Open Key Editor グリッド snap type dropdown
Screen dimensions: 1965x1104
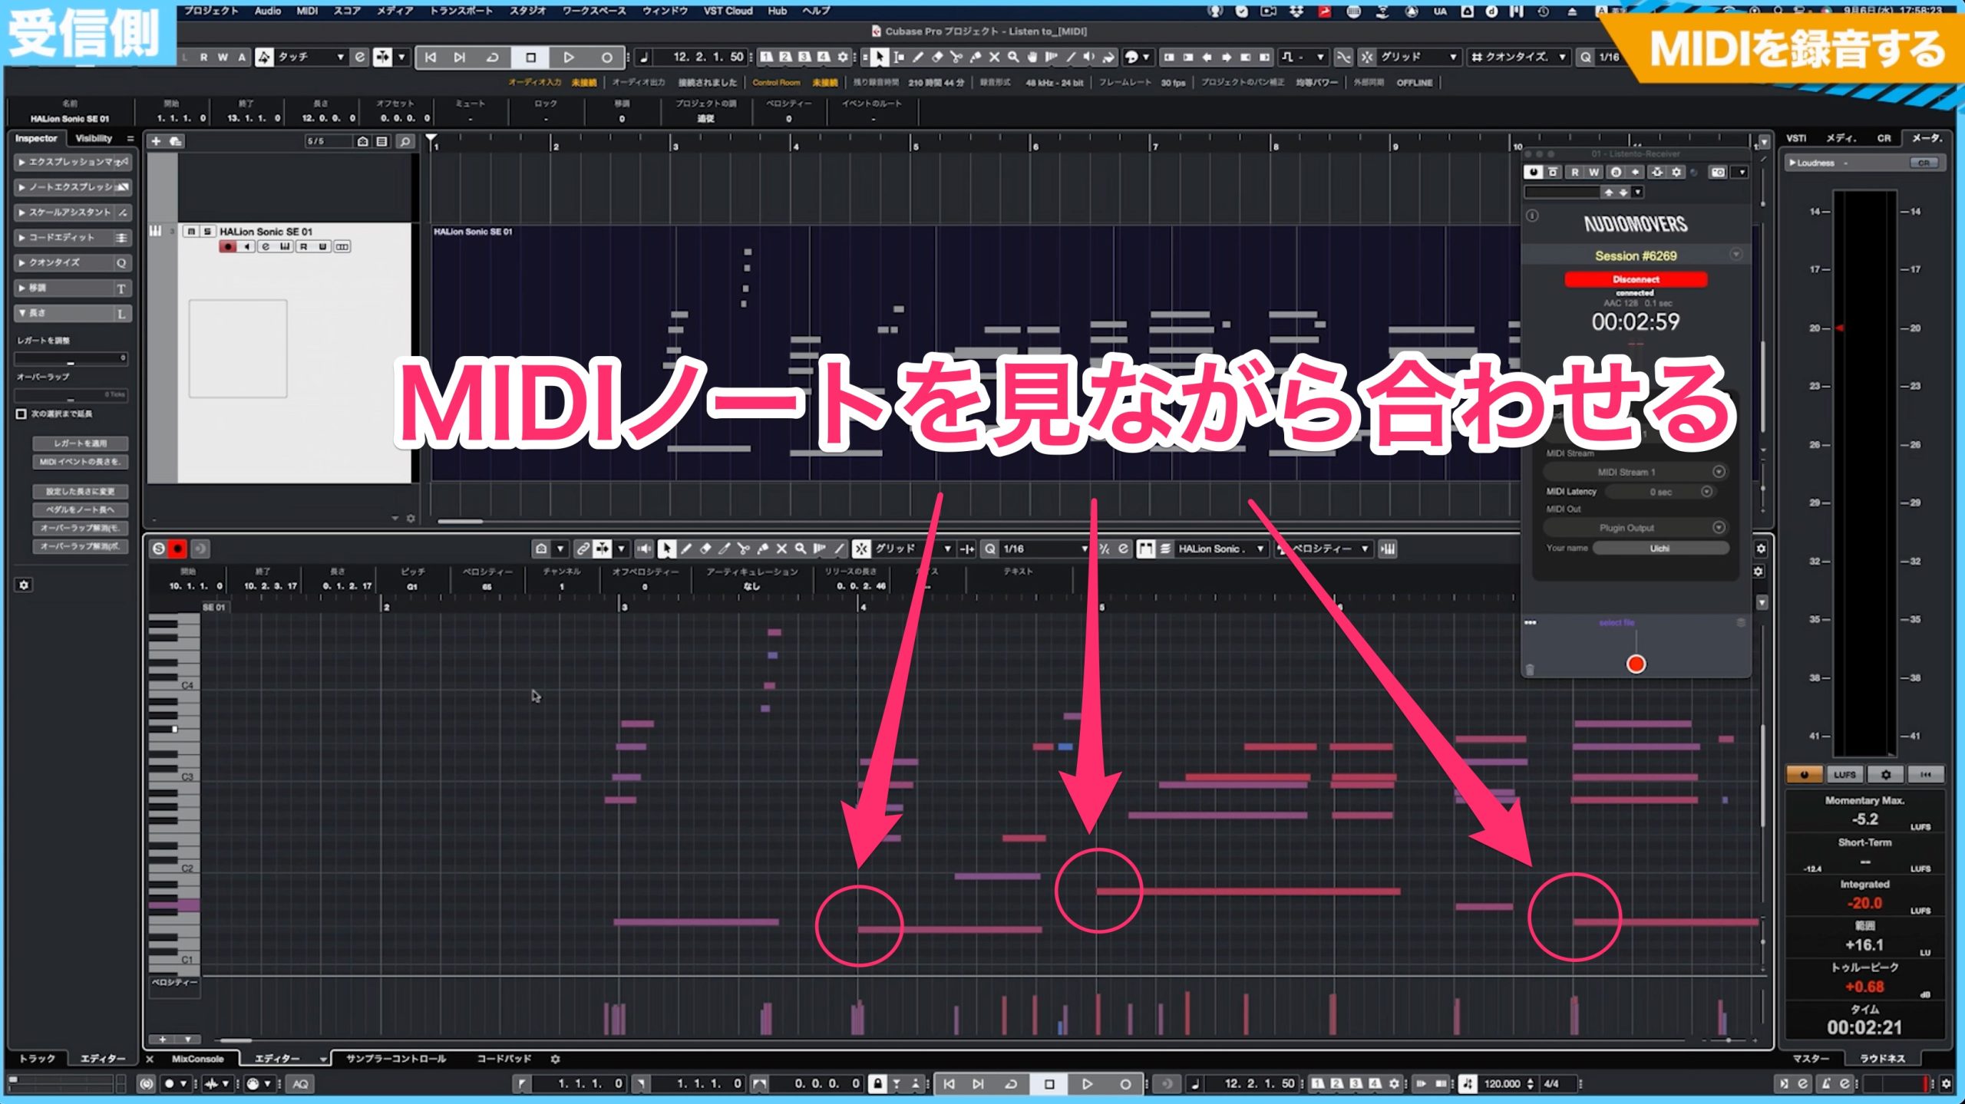pos(913,549)
